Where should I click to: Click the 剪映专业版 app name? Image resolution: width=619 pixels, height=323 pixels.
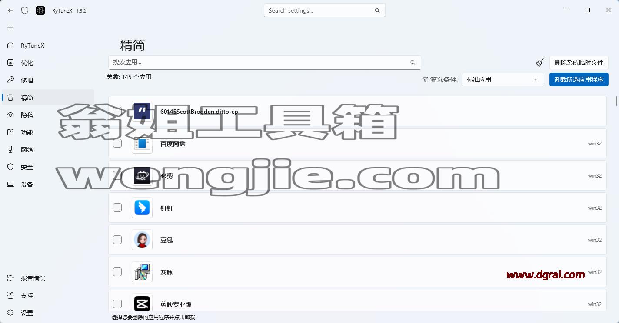pyautogui.click(x=176, y=305)
